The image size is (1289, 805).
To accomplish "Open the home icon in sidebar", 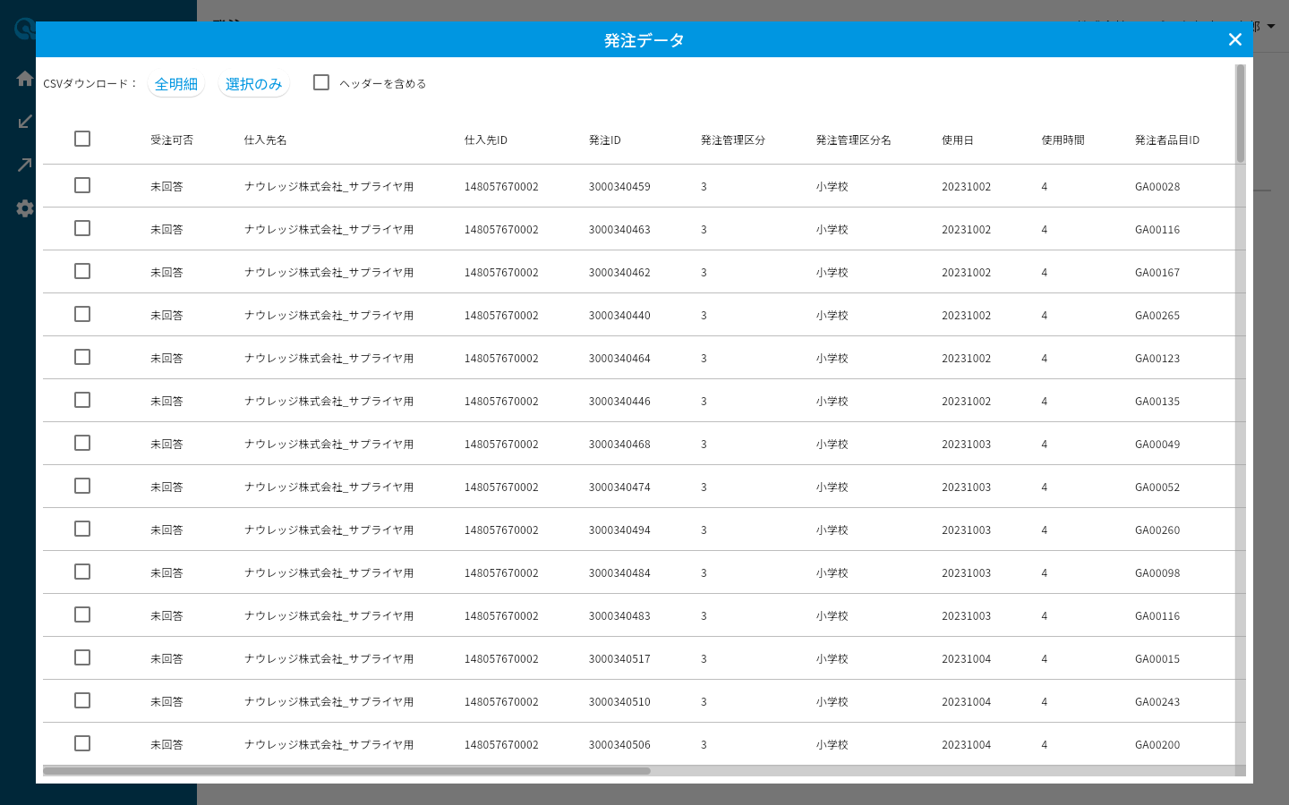I will click(25, 79).
